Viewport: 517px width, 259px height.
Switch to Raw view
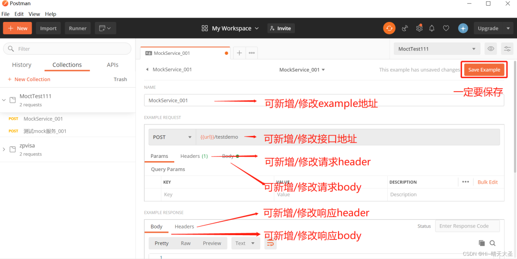point(186,243)
